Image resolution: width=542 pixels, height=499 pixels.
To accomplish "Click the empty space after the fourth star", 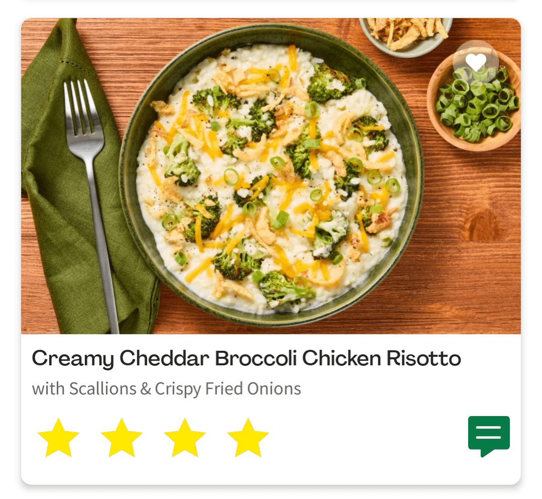I will coord(366,438).
